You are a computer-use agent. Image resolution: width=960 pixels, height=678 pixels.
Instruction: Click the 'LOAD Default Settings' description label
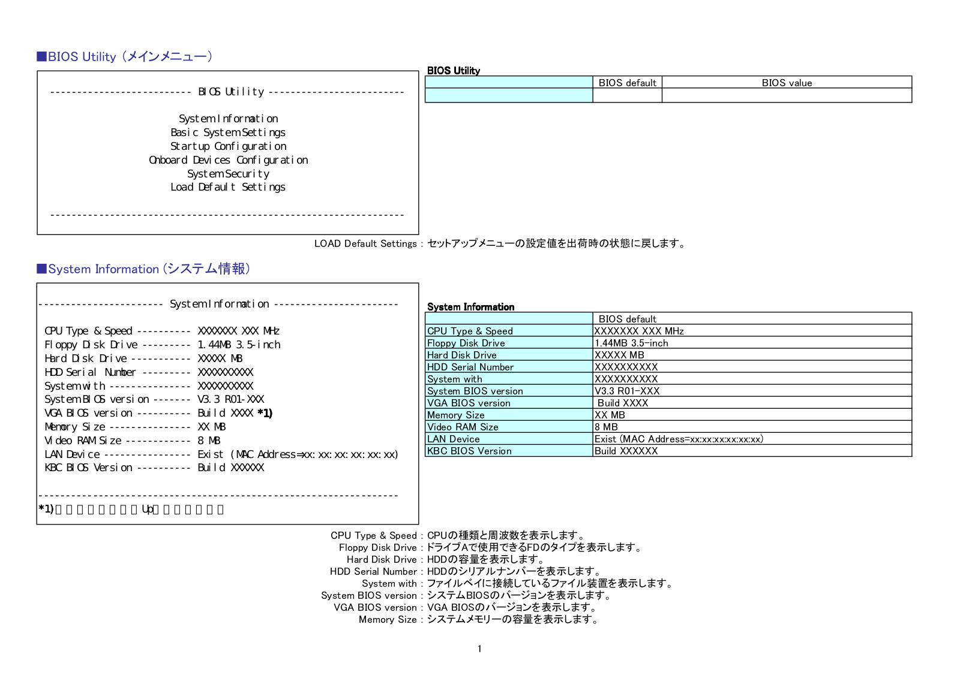[365, 243]
